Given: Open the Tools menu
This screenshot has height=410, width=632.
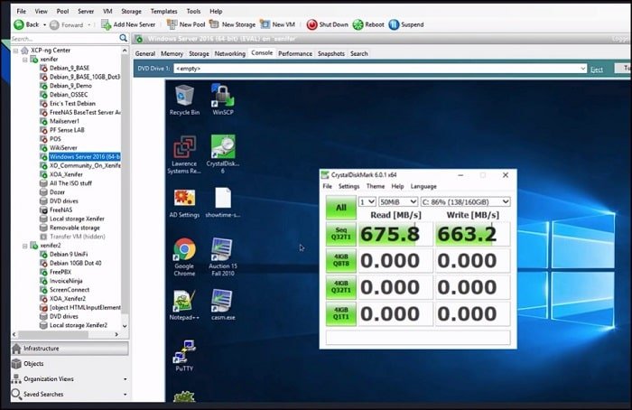Looking at the screenshot, I should click(193, 11).
